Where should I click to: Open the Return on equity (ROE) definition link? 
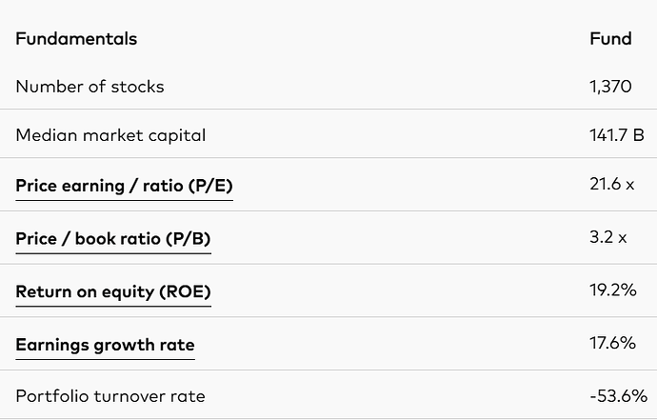tap(113, 291)
